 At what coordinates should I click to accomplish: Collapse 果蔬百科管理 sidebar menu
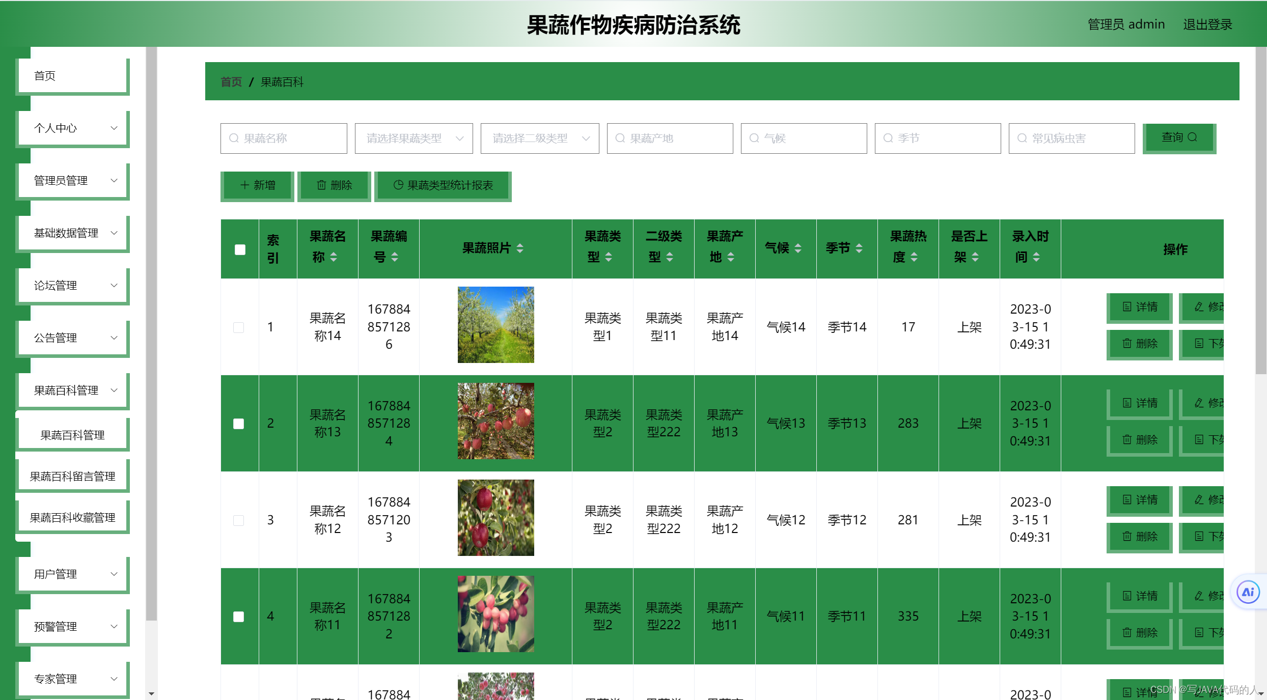point(73,390)
